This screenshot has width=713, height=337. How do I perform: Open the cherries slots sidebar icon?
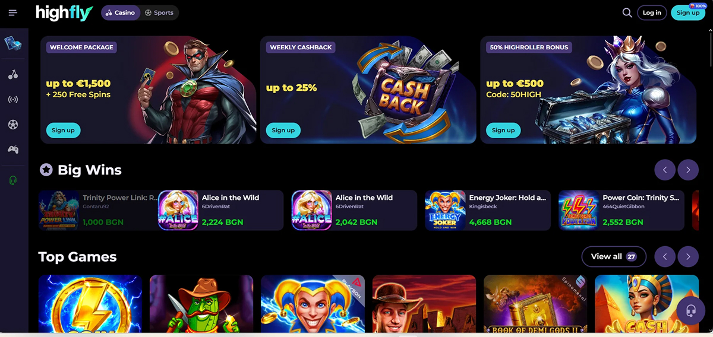tap(13, 75)
